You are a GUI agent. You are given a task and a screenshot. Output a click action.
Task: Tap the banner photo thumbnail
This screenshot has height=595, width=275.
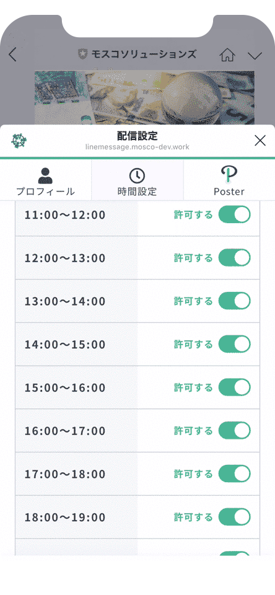click(x=144, y=97)
